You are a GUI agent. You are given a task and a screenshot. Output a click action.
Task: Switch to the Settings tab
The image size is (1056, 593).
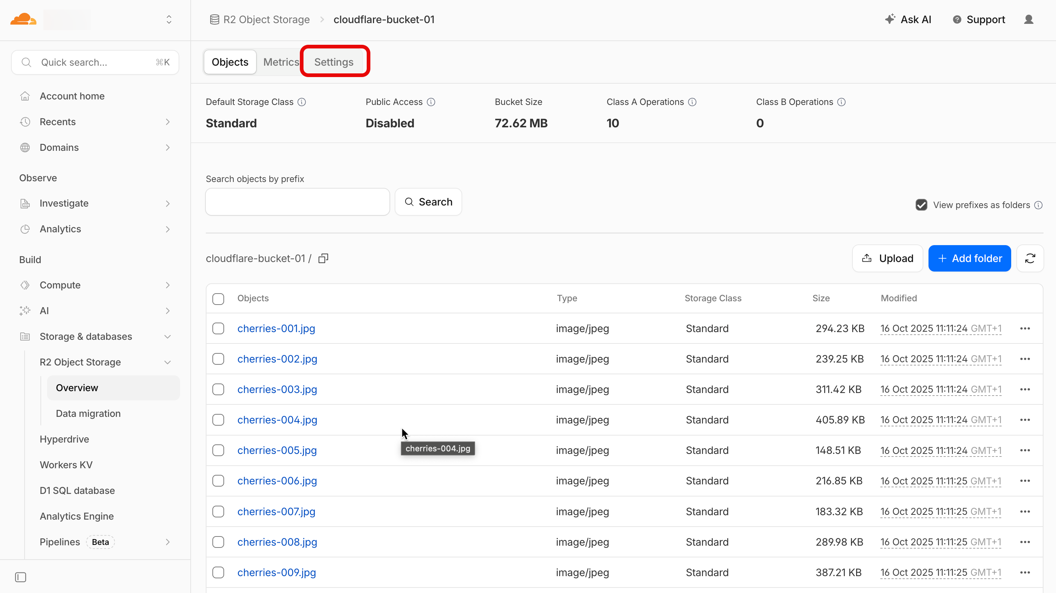pyautogui.click(x=334, y=62)
